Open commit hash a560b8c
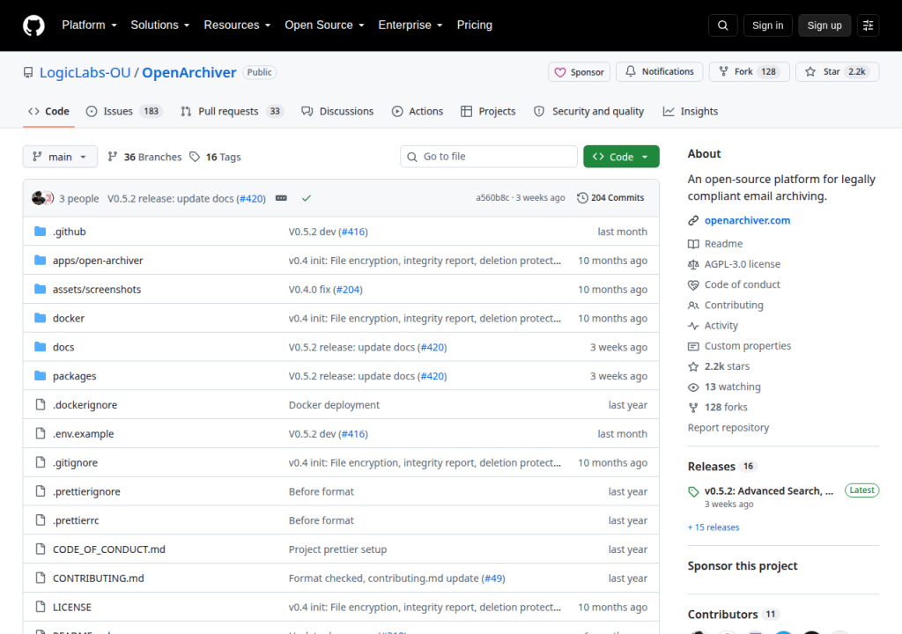The width and height of the screenshot is (902, 634). pyautogui.click(x=492, y=198)
